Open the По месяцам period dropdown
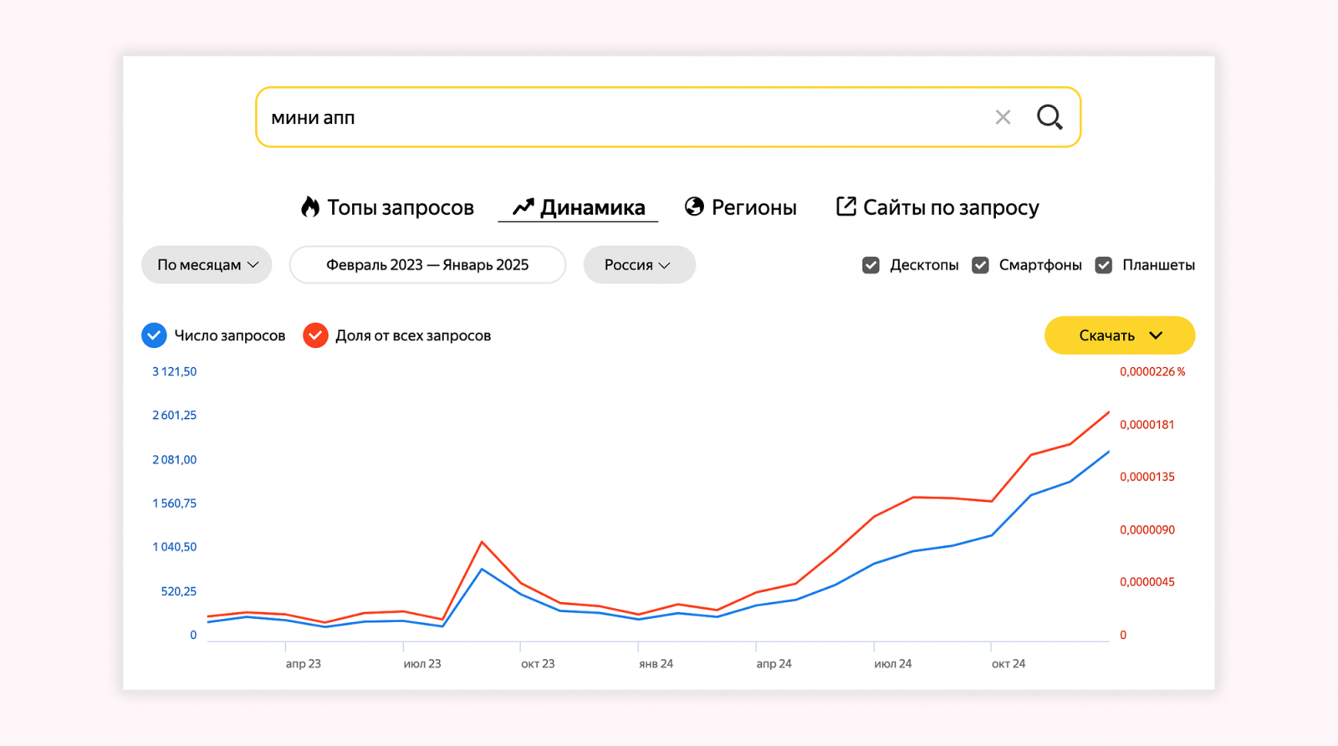The width and height of the screenshot is (1338, 746). point(207,265)
